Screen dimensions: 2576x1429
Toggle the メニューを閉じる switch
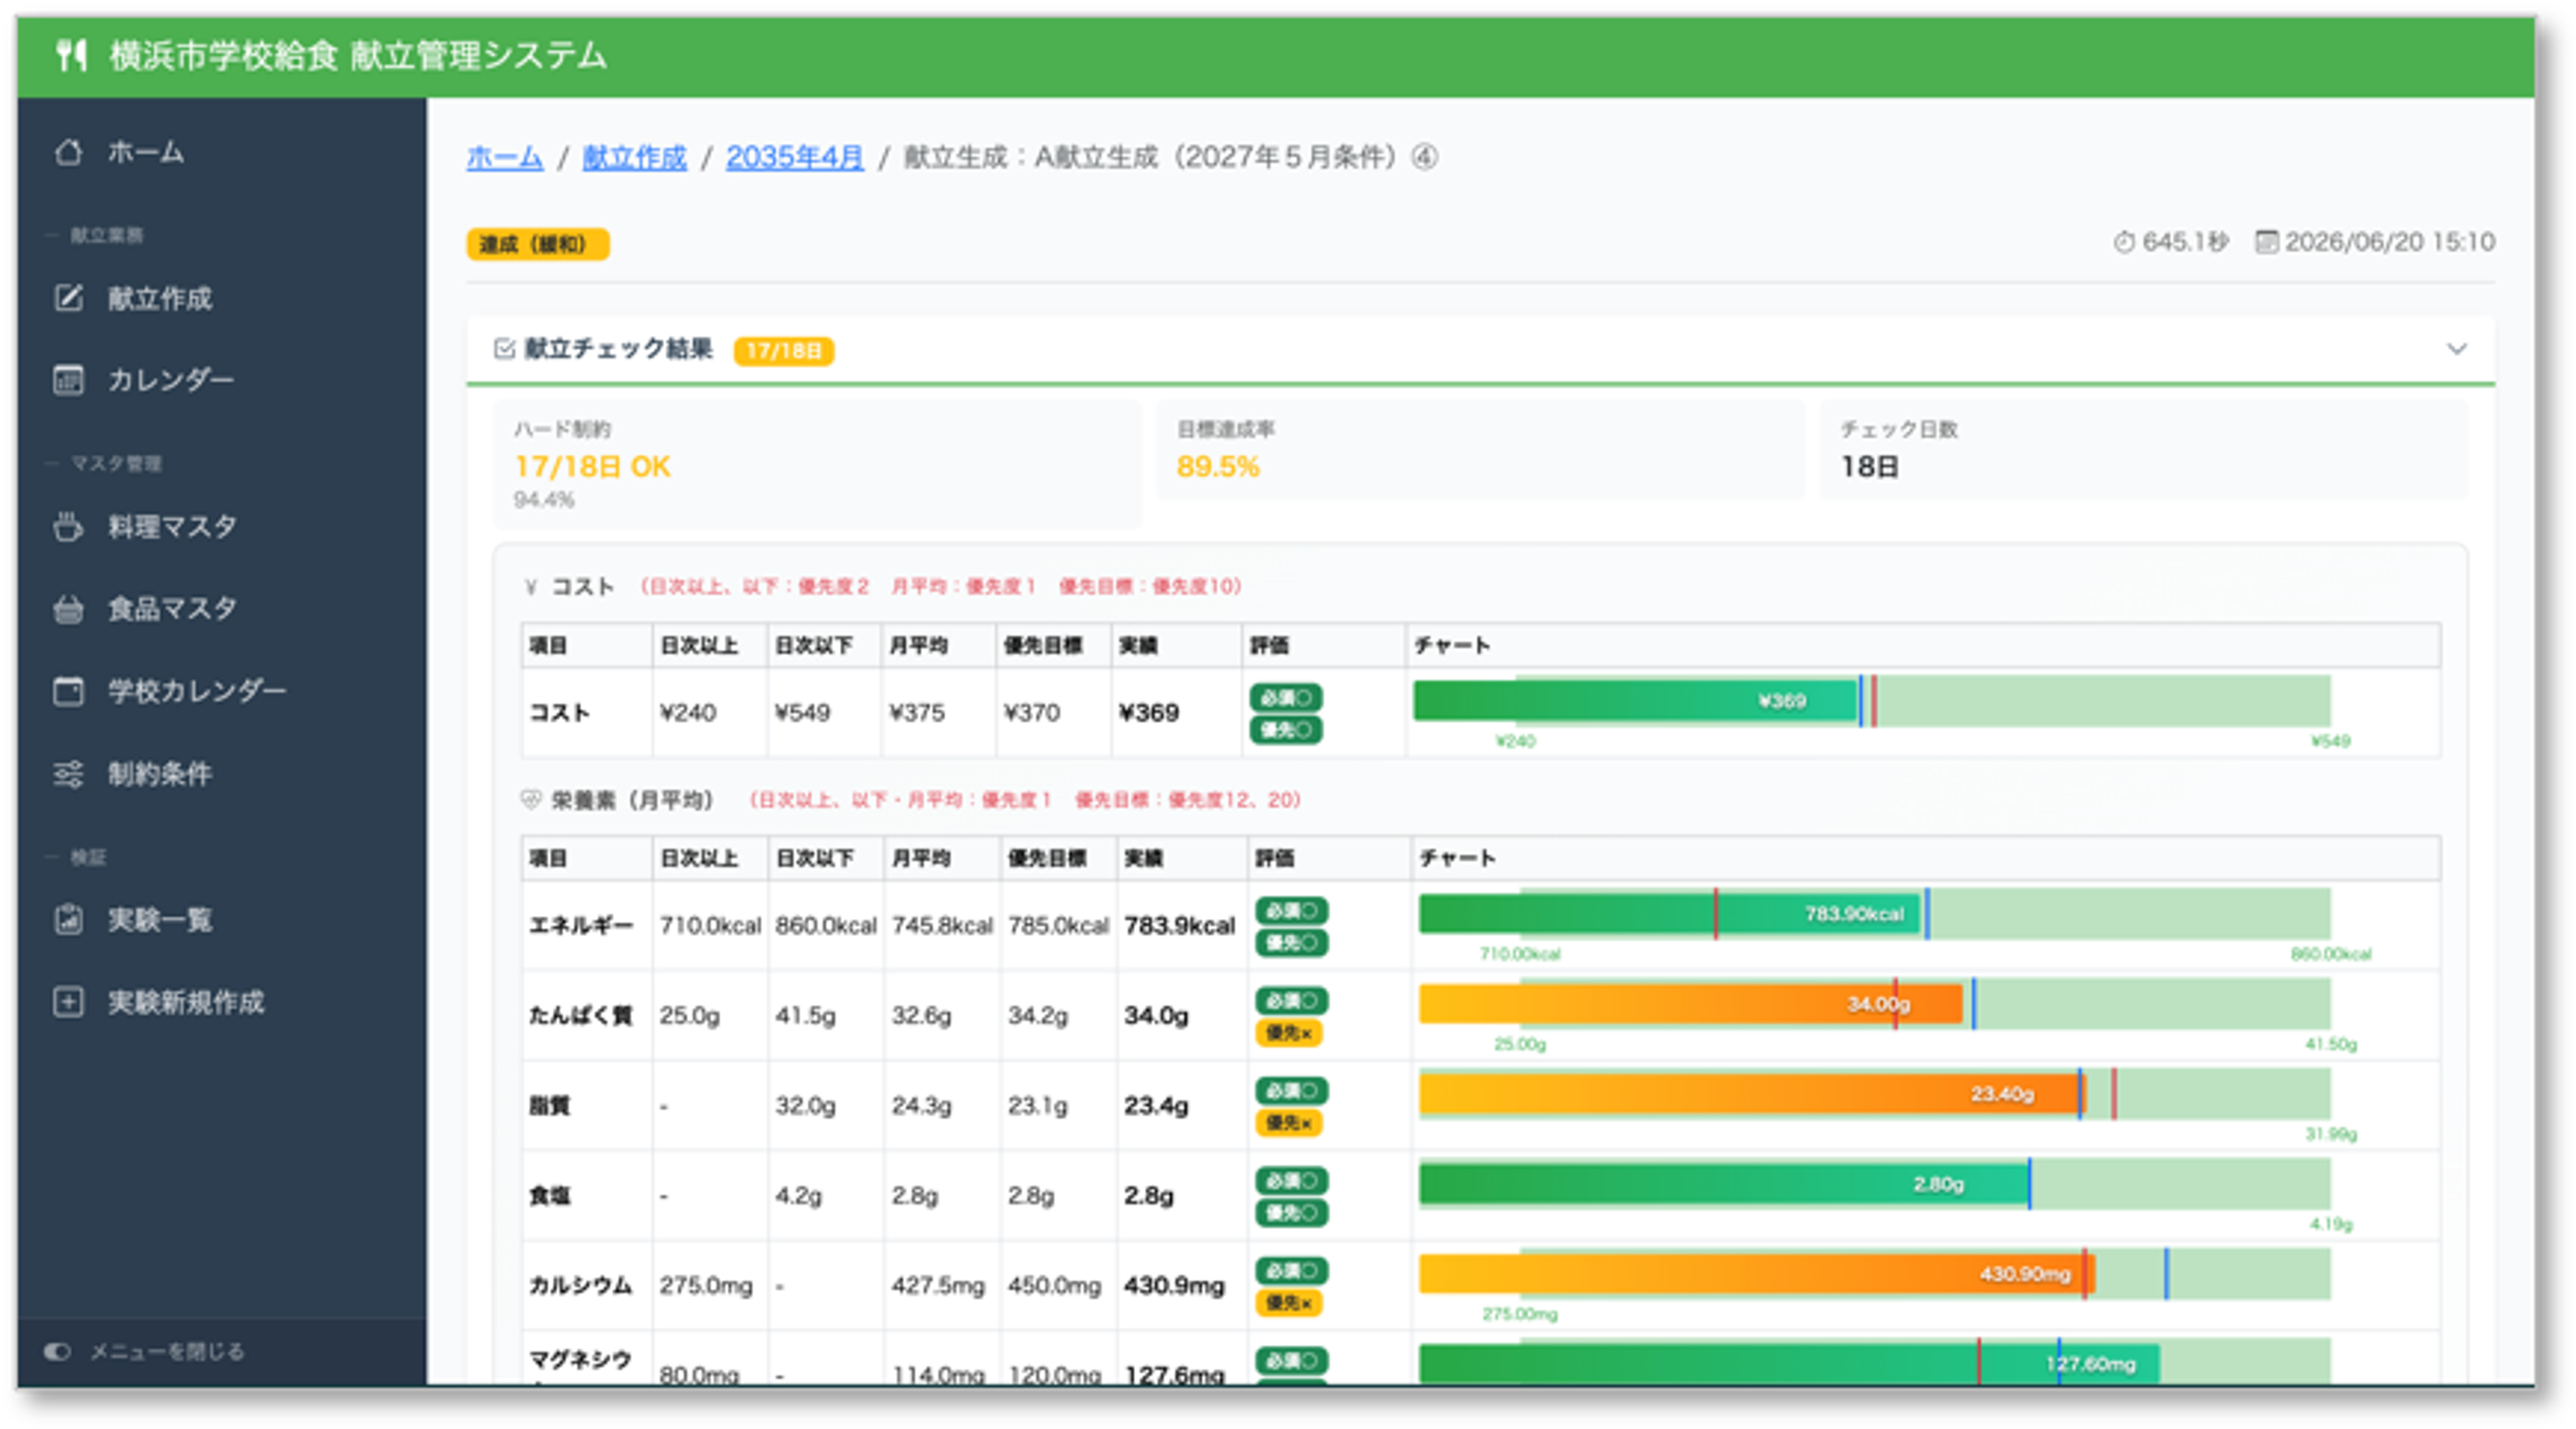(x=57, y=1351)
